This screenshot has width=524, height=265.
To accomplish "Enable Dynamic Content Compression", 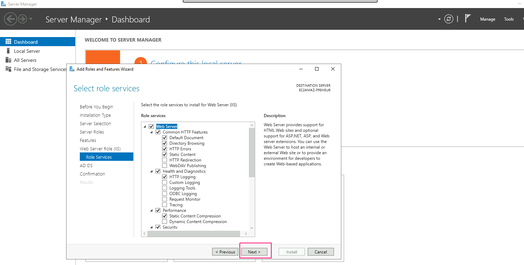I will [x=165, y=221].
